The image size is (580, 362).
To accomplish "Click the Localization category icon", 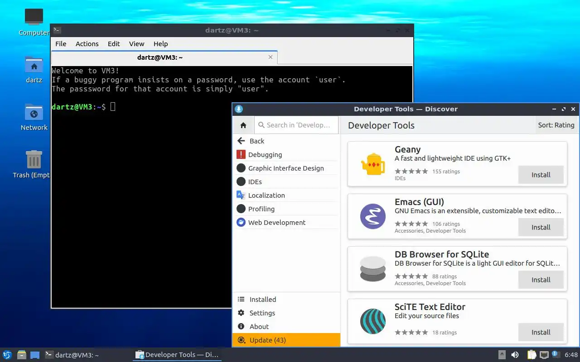I will (241, 195).
